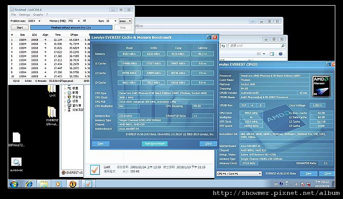Open the CPU #1 / Core #1 dropdown
The image size is (343, 199).
[x=239, y=173]
